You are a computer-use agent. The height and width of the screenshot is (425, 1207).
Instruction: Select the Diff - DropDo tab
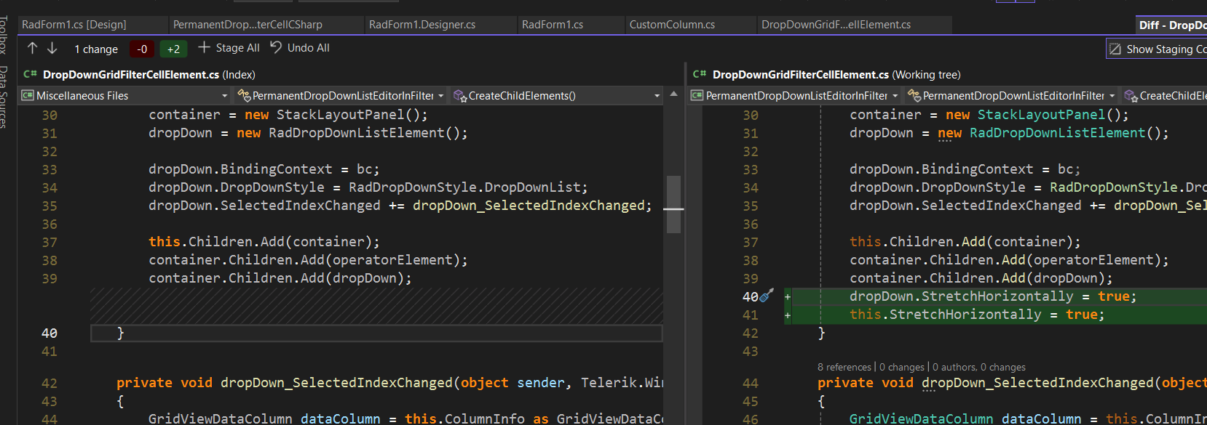point(1172,25)
